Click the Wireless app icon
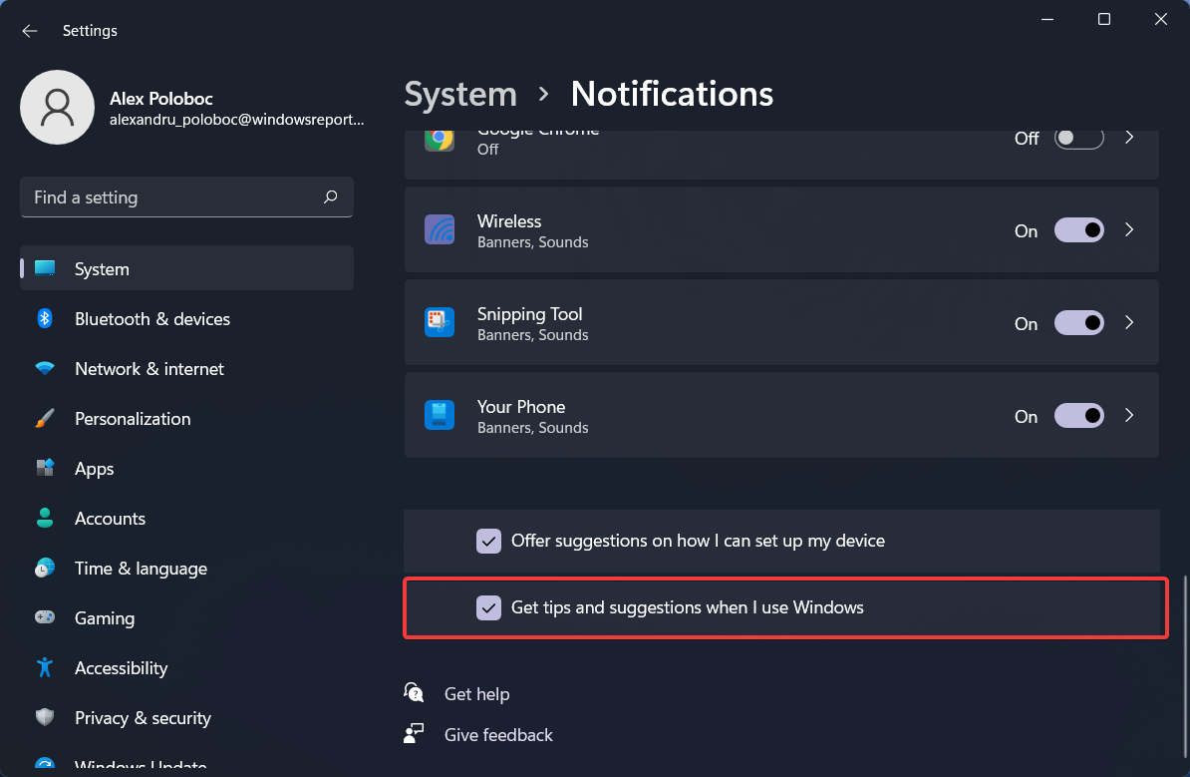Screen dimensions: 1190x777 point(440,230)
